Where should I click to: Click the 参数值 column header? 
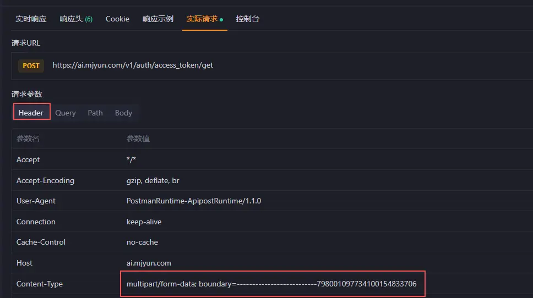point(138,139)
